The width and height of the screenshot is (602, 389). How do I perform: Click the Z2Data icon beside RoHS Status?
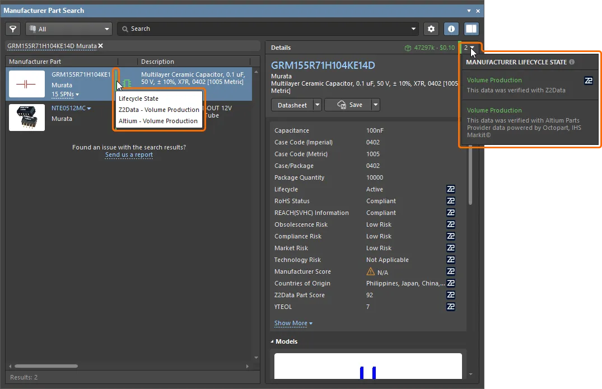coord(451,201)
